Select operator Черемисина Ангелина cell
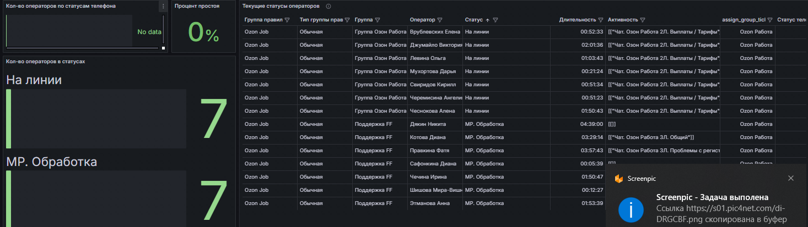 (x=435, y=98)
